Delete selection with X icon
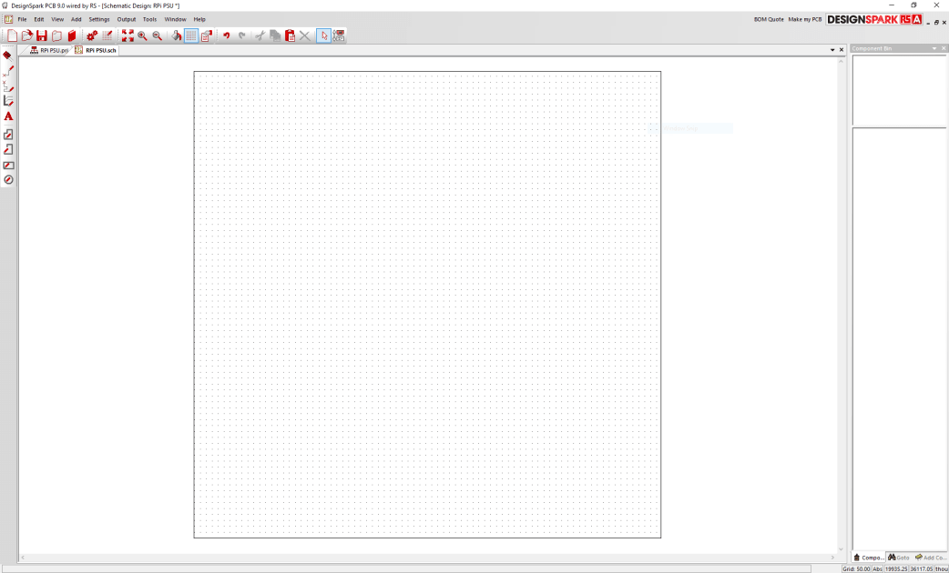 pos(305,35)
